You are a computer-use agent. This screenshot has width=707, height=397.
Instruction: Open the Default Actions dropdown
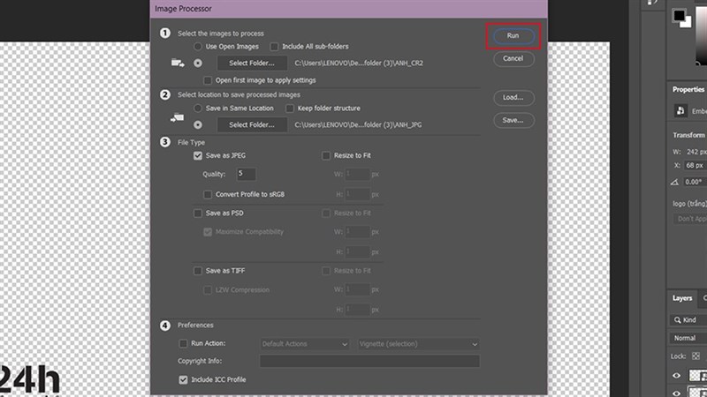point(305,344)
